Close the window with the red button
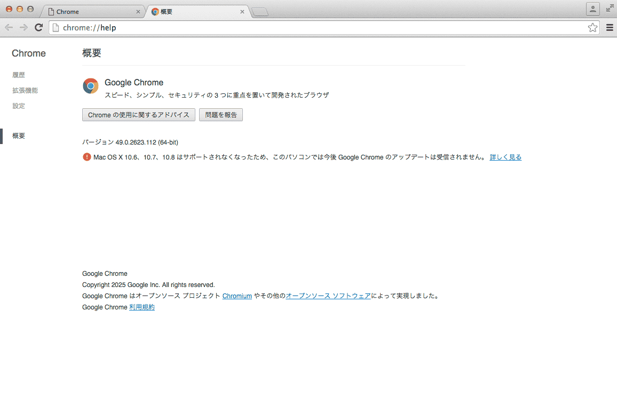This screenshot has height=414, width=617. [9, 9]
